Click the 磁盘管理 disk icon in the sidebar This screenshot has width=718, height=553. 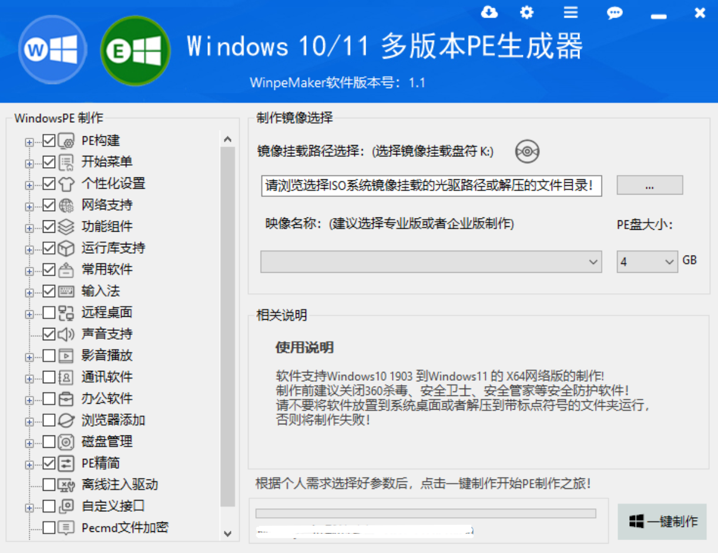coord(66,441)
